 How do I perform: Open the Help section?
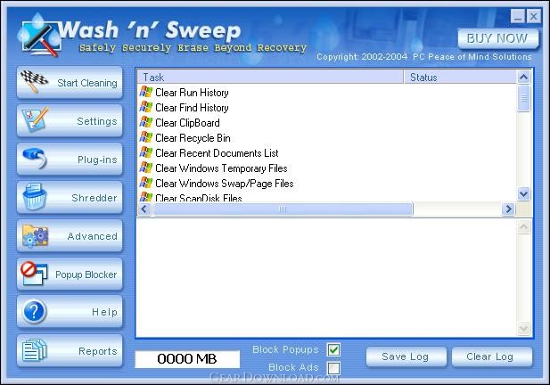point(70,311)
